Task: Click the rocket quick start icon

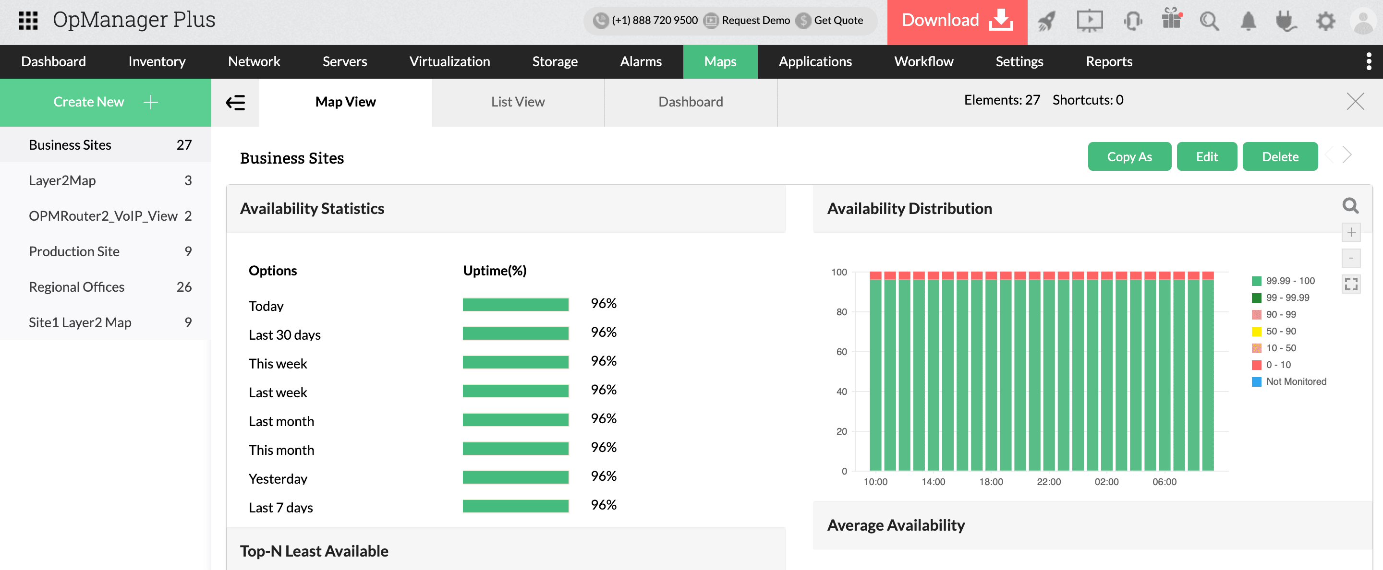Action: [1046, 21]
